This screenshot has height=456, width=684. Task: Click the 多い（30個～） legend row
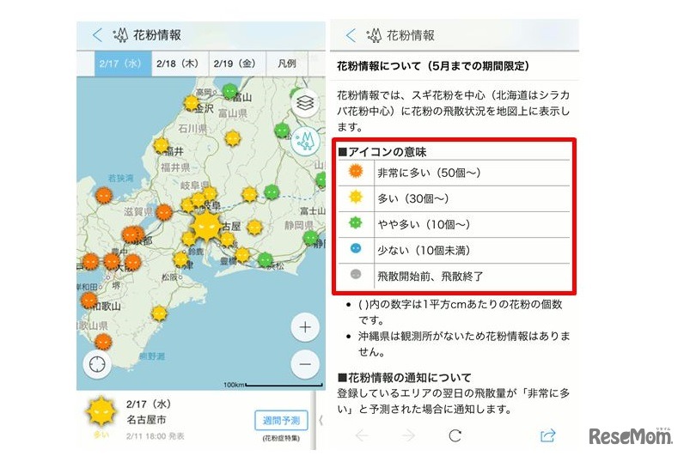point(454,198)
